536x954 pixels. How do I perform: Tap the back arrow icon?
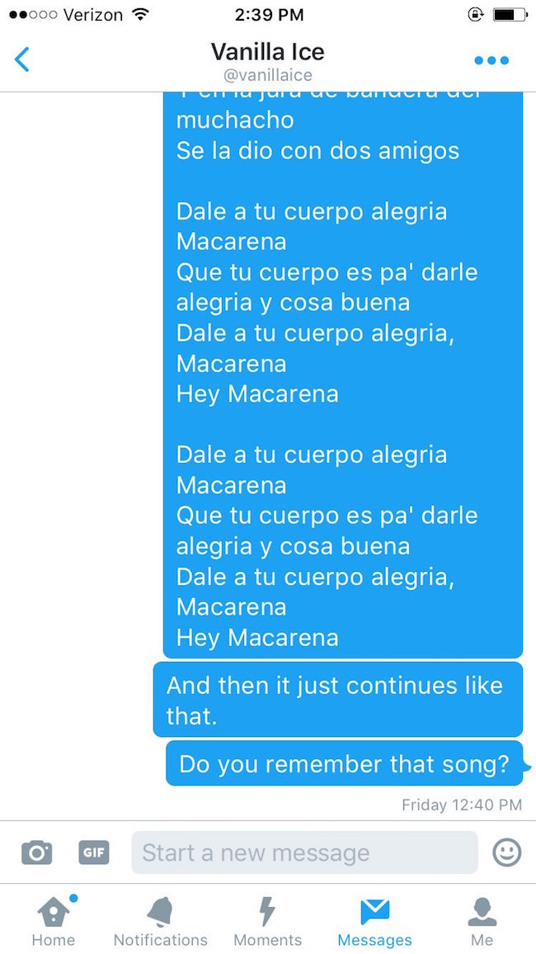pos(22,59)
